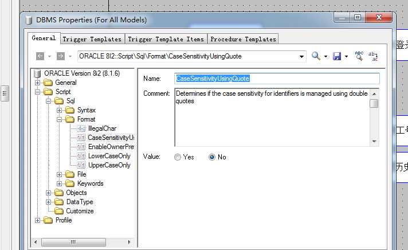
Task: Click the IllegalChar item icon
Action: [x=81, y=128]
